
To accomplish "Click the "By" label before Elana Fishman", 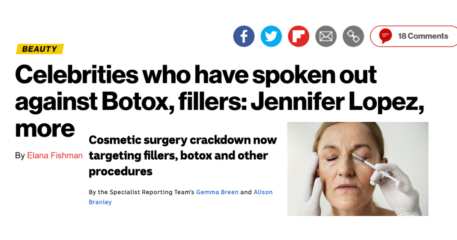I will tap(20, 155).
